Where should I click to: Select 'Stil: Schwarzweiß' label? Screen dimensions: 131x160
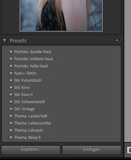coord(29,102)
